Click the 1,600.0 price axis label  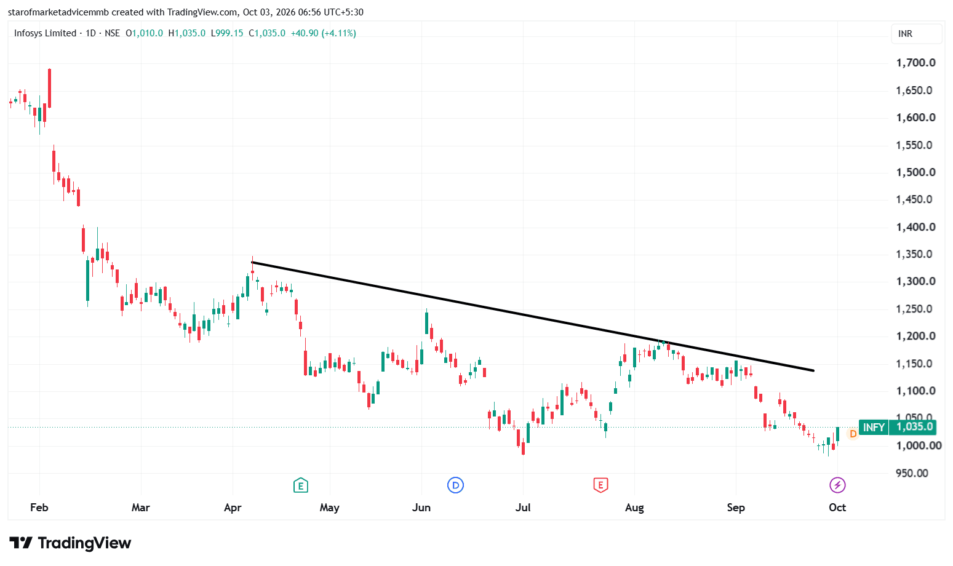tap(915, 118)
